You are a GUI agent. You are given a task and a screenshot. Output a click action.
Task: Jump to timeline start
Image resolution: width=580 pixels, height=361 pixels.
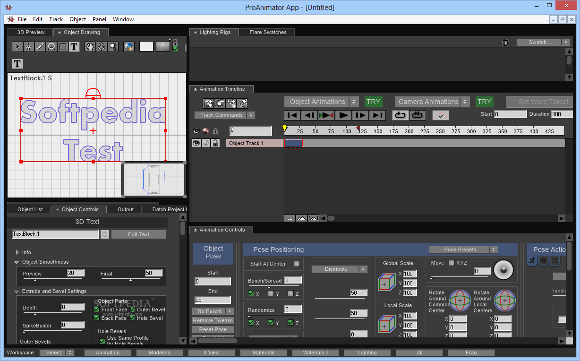point(292,115)
